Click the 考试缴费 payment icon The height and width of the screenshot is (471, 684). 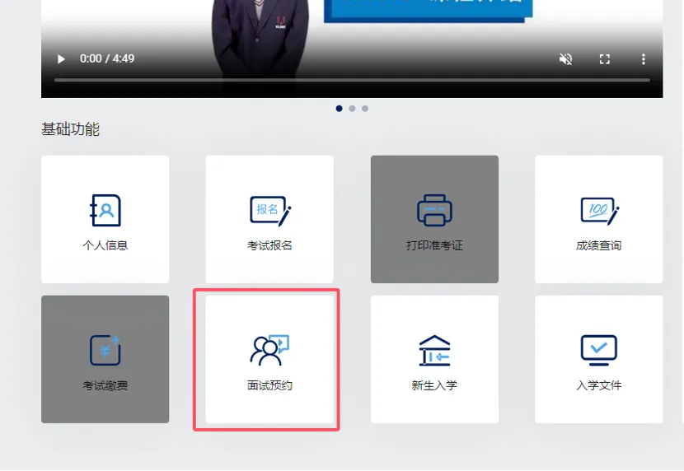(105, 350)
